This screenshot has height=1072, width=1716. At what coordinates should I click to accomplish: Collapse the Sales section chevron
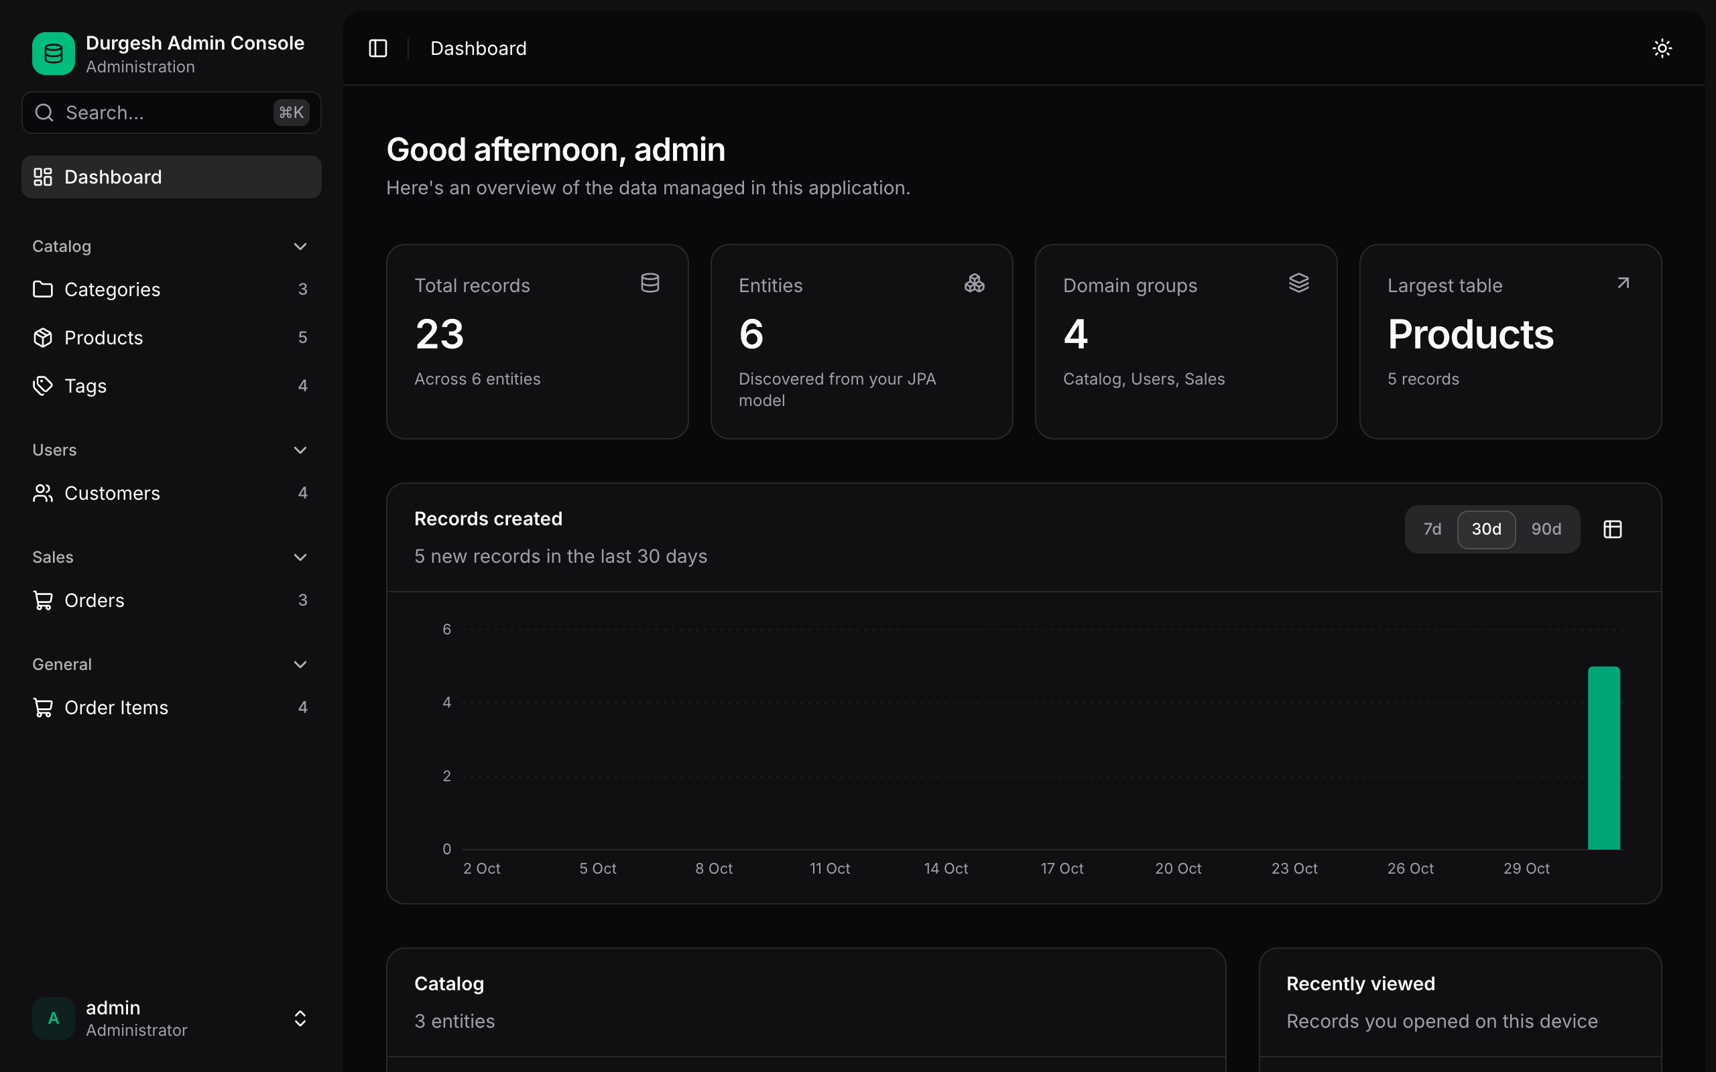tap(300, 557)
